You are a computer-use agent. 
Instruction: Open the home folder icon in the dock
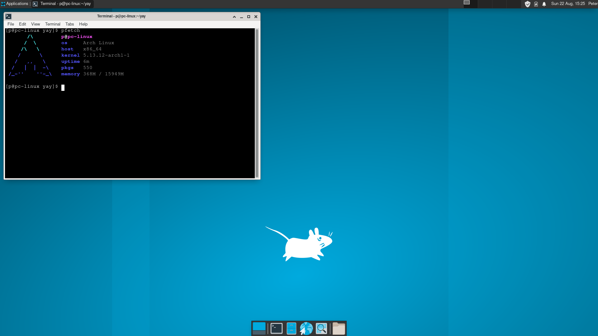[x=339, y=328]
